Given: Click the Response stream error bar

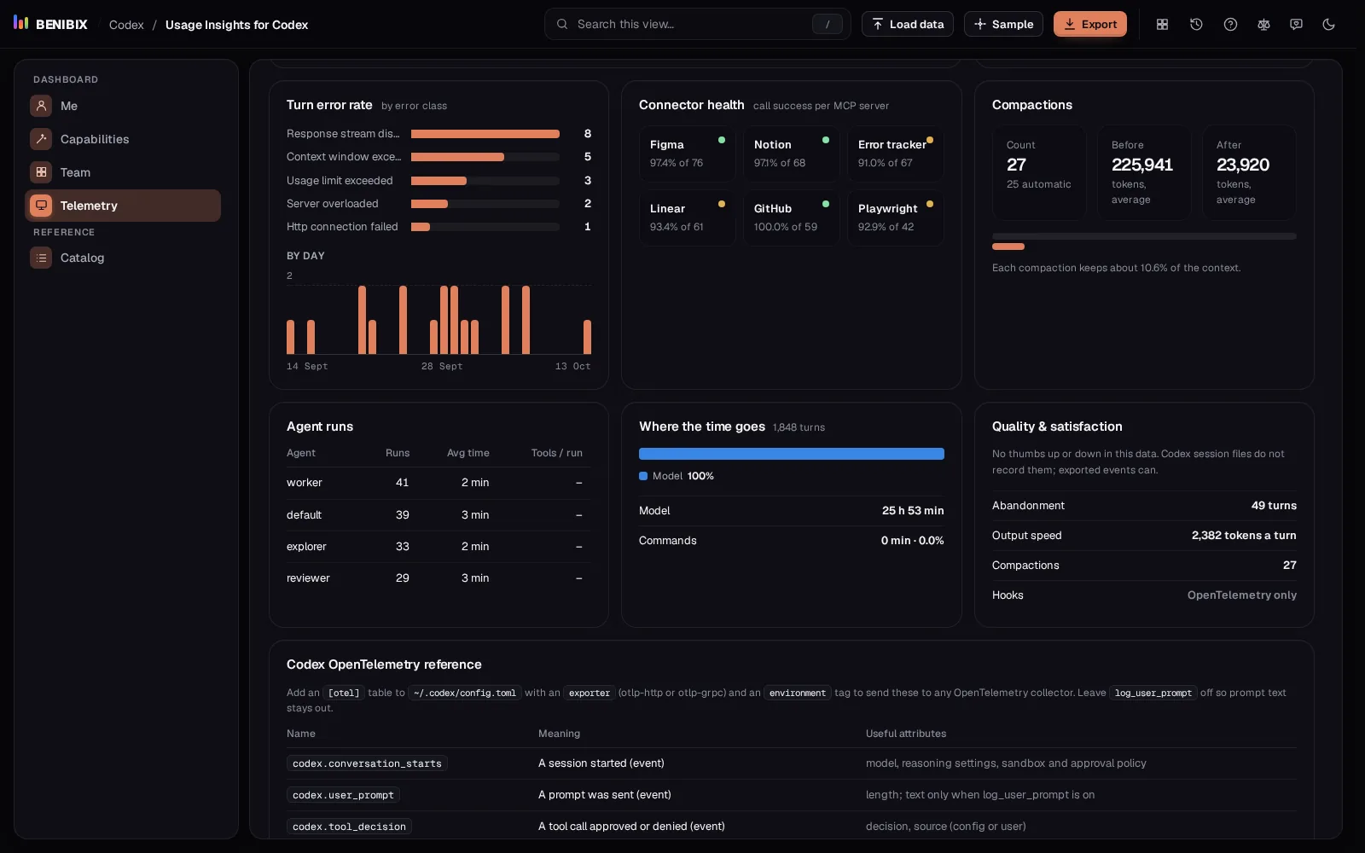Looking at the screenshot, I should (485, 134).
